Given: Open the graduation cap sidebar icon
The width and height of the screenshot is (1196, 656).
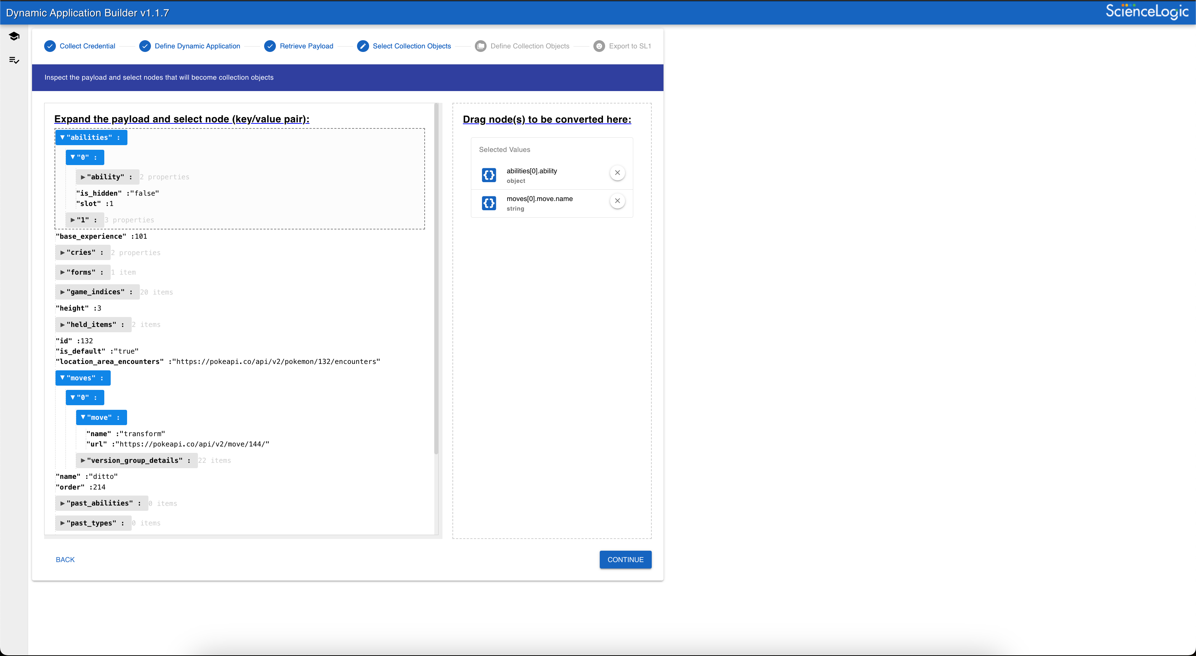Looking at the screenshot, I should tap(14, 36).
